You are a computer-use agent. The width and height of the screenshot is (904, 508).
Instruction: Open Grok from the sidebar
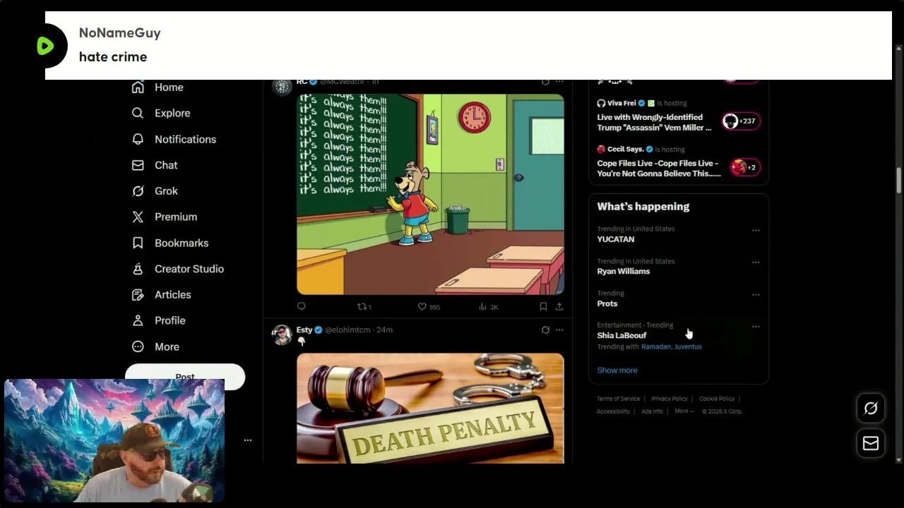tap(155, 191)
